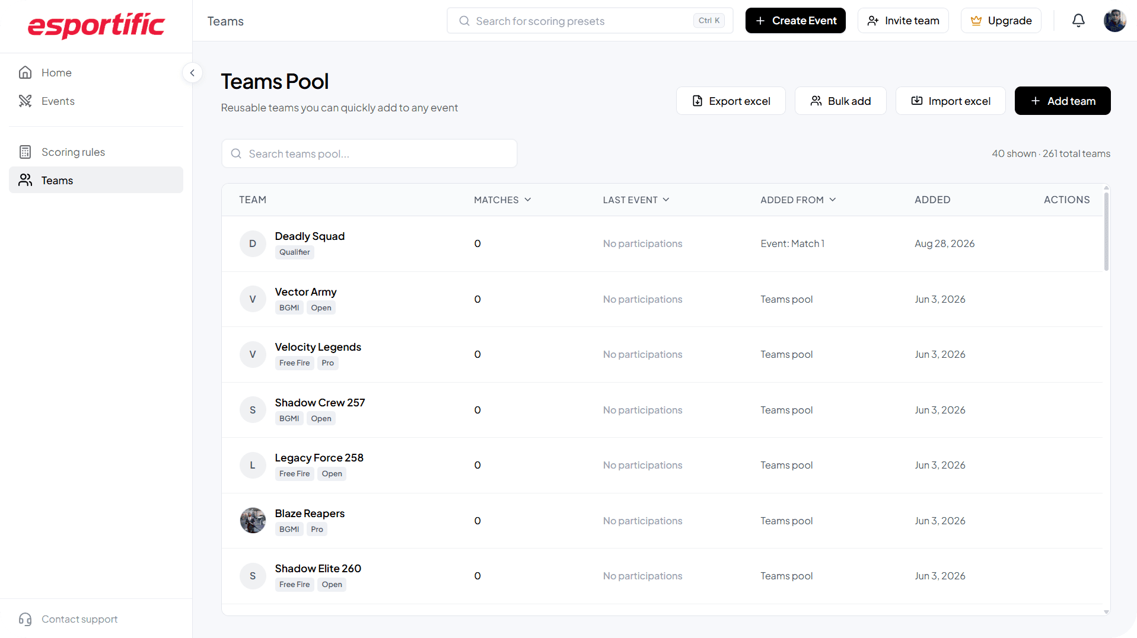Open Legacy Force 258 team name
1137x638 pixels.
tap(319, 458)
